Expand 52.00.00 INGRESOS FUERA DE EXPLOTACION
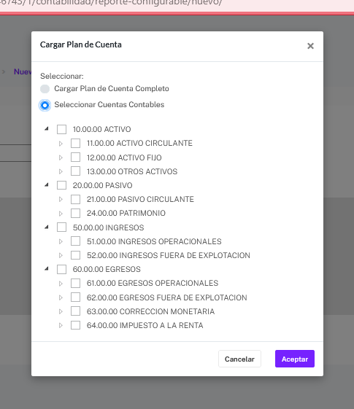 [61, 255]
